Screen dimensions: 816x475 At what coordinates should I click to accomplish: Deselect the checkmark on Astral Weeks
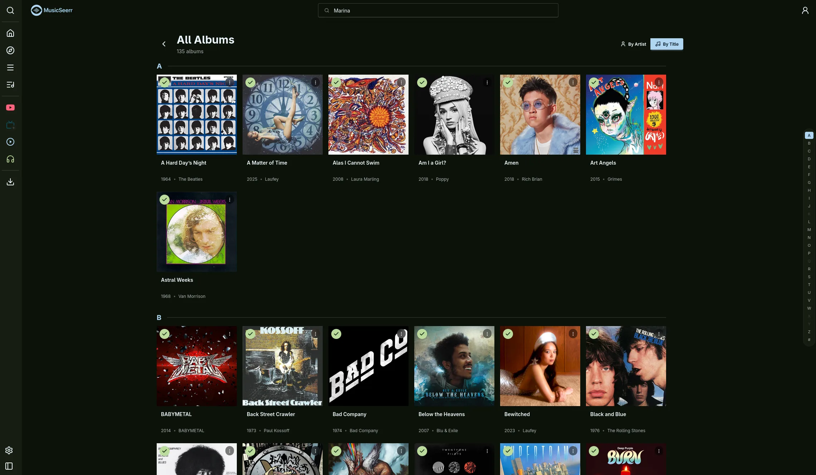click(x=165, y=199)
